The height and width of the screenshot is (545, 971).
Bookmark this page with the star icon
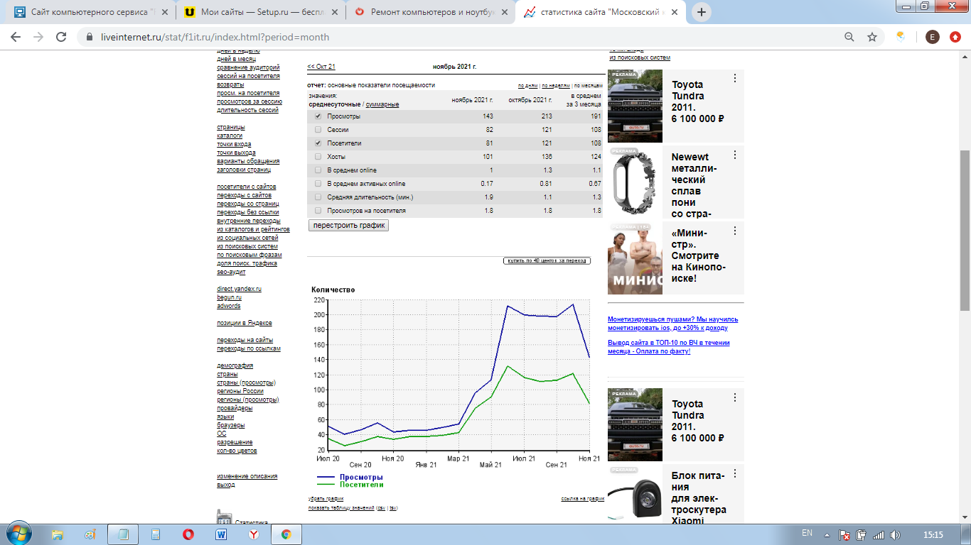pos(872,37)
